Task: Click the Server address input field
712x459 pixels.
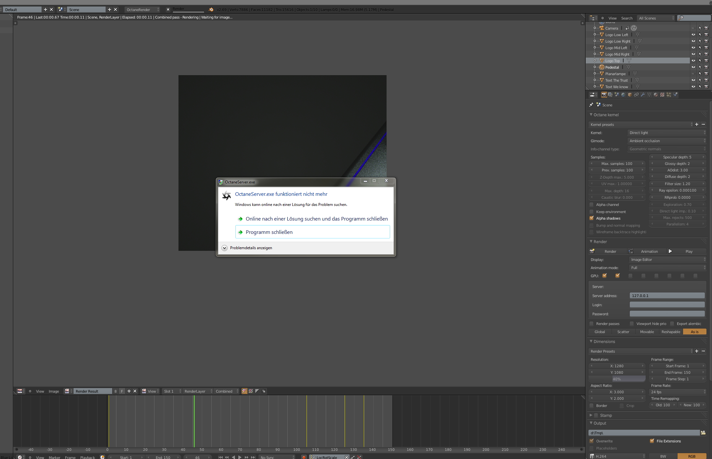Action: point(667,296)
